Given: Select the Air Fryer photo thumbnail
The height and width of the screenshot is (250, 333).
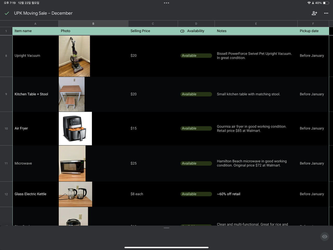Looking at the screenshot, I should coord(75,129).
